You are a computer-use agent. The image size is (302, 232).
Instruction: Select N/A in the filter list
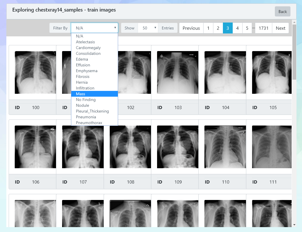coord(94,36)
